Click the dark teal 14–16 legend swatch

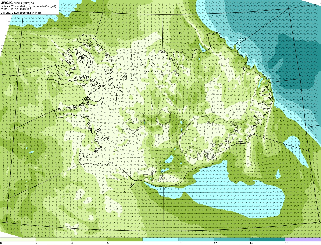tap(268, 240)
